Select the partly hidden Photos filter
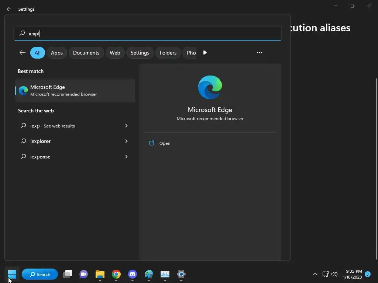The width and height of the screenshot is (378, 283). [190, 53]
